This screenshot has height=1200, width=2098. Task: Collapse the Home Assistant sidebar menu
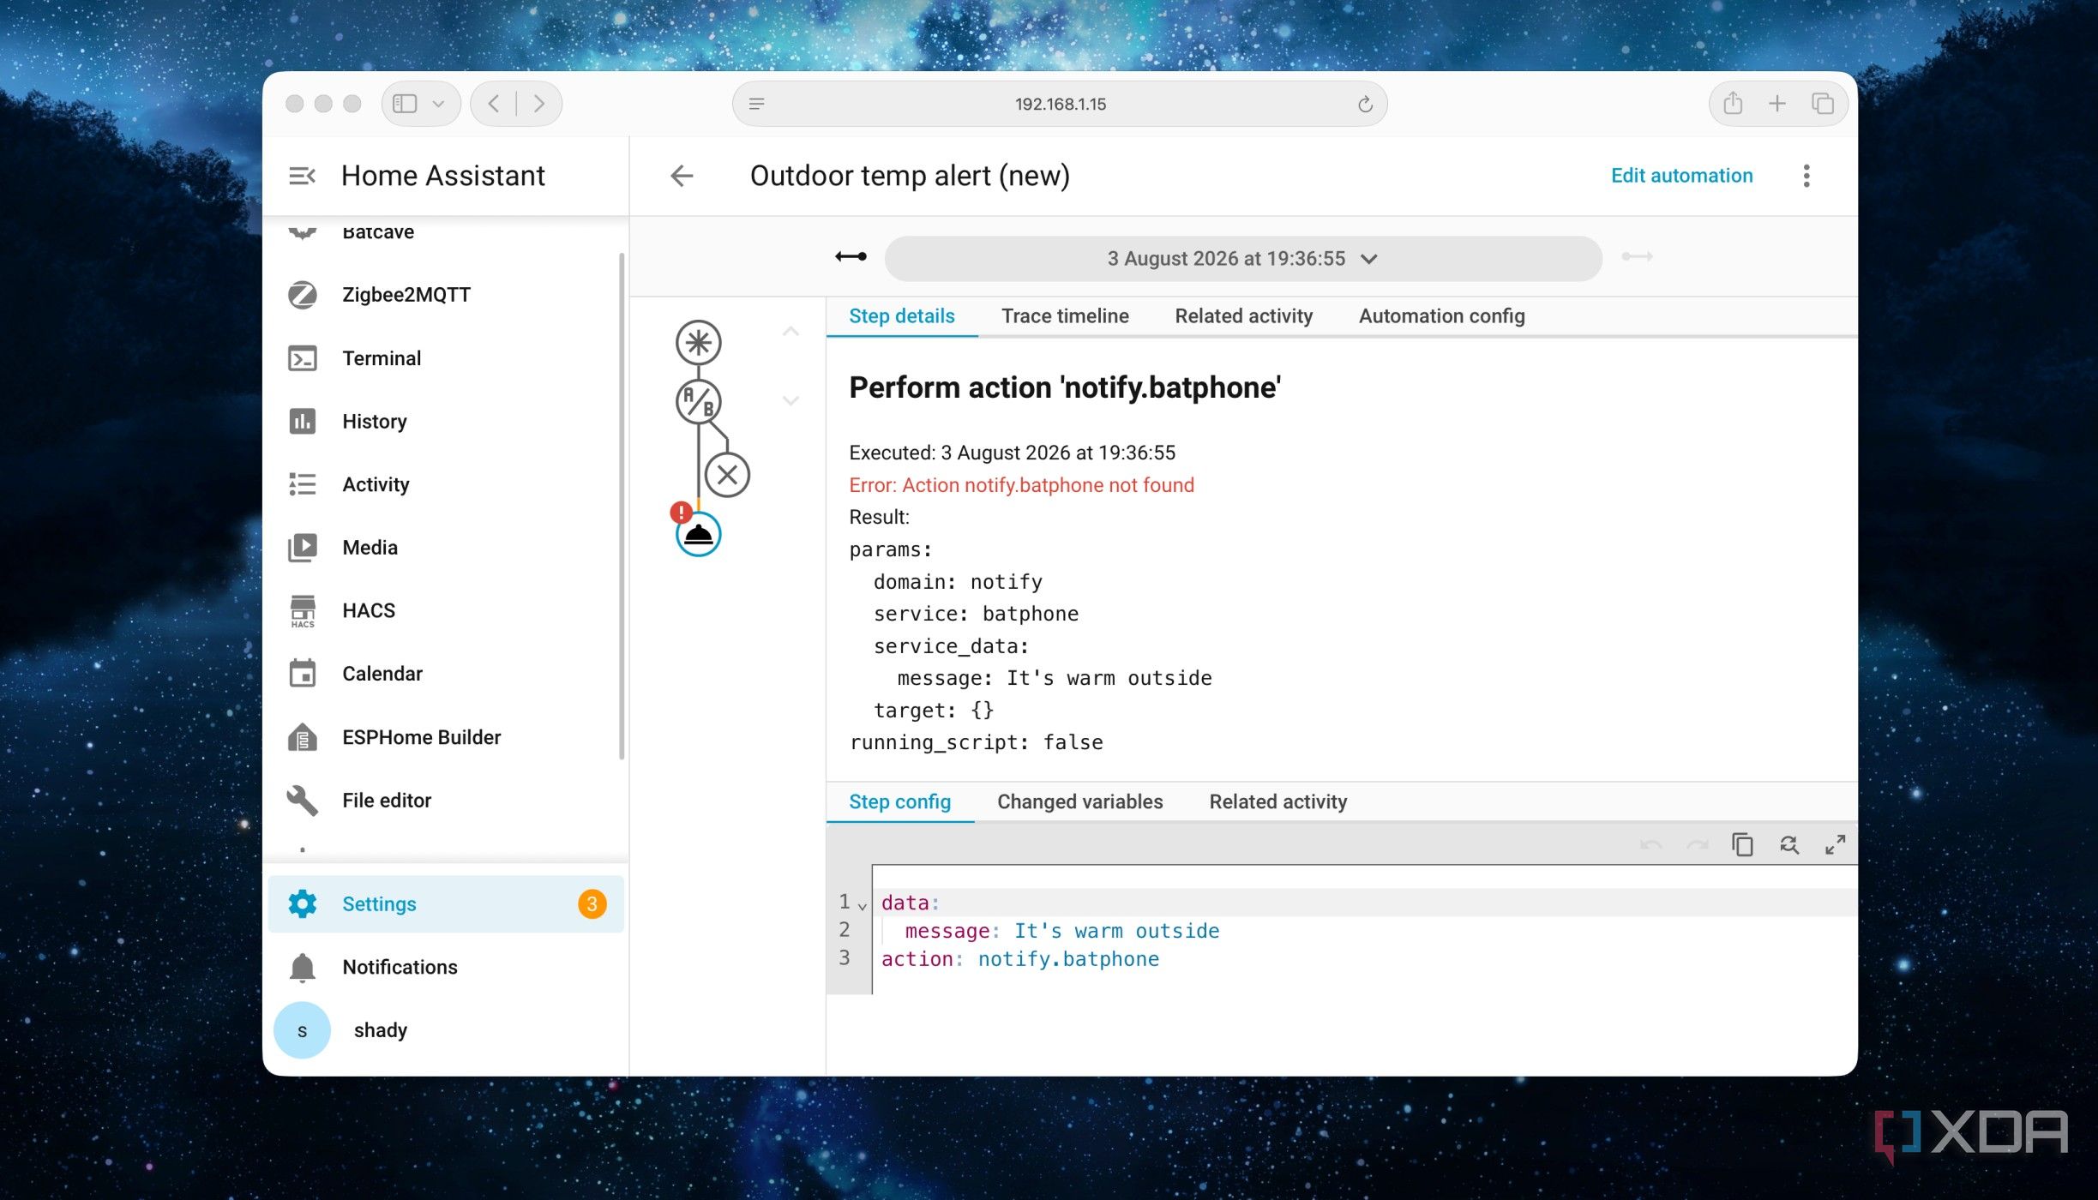click(x=302, y=176)
